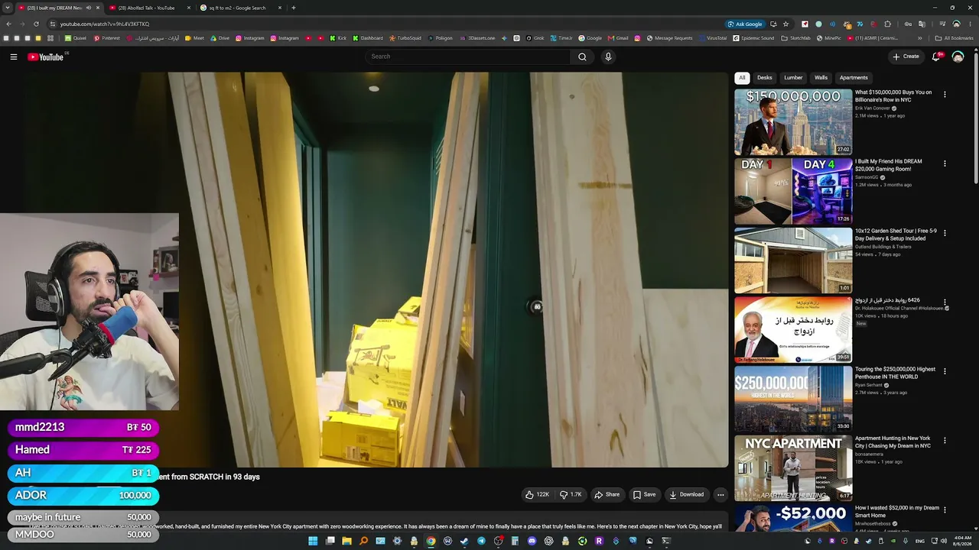The width and height of the screenshot is (979, 550).
Task: Open options for Garden Shed Tour video
Action: [945, 233]
